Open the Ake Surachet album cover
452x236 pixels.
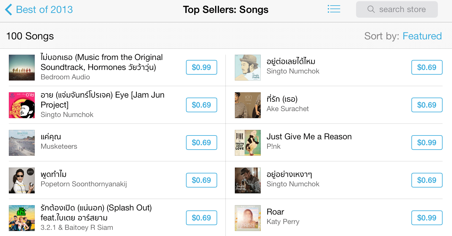pos(248,105)
